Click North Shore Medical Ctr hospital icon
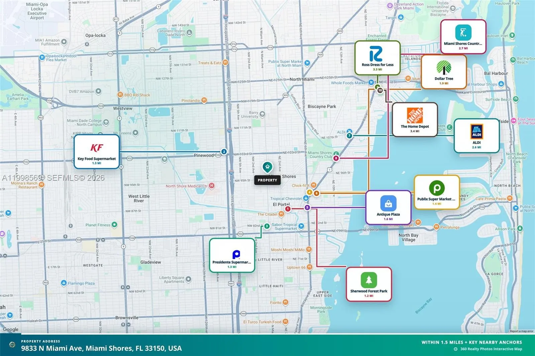Viewport: 535px width, 356px height. point(212,186)
